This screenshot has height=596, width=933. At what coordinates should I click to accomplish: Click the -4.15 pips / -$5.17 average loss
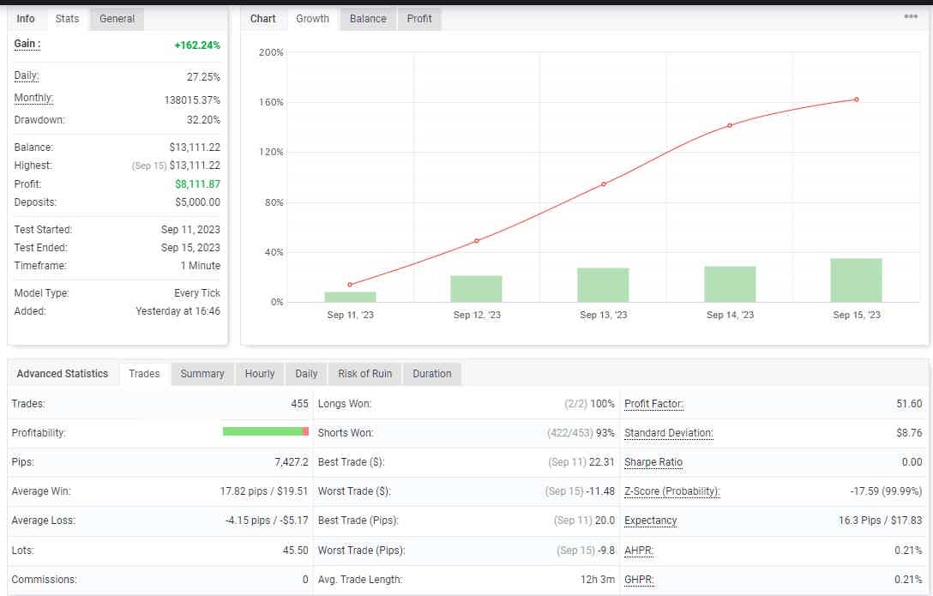click(x=268, y=521)
